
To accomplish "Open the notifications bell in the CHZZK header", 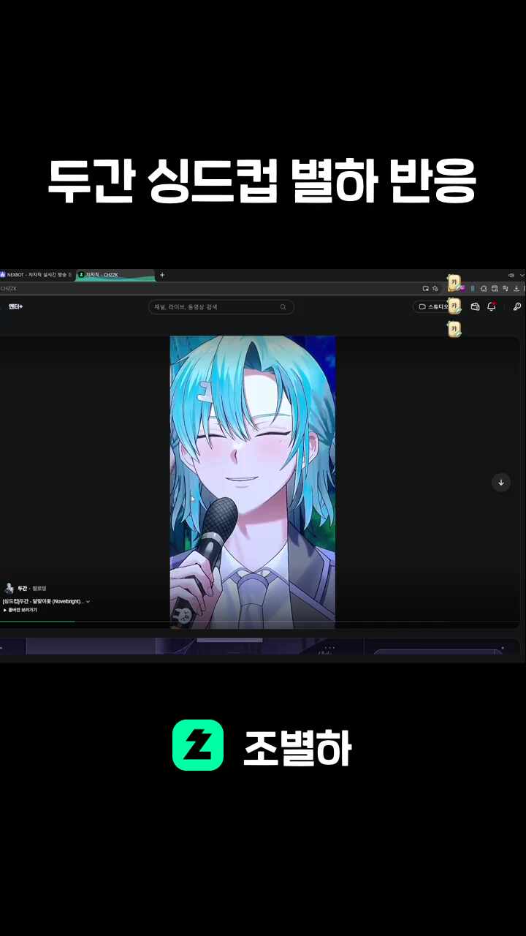I will point(491,307).
